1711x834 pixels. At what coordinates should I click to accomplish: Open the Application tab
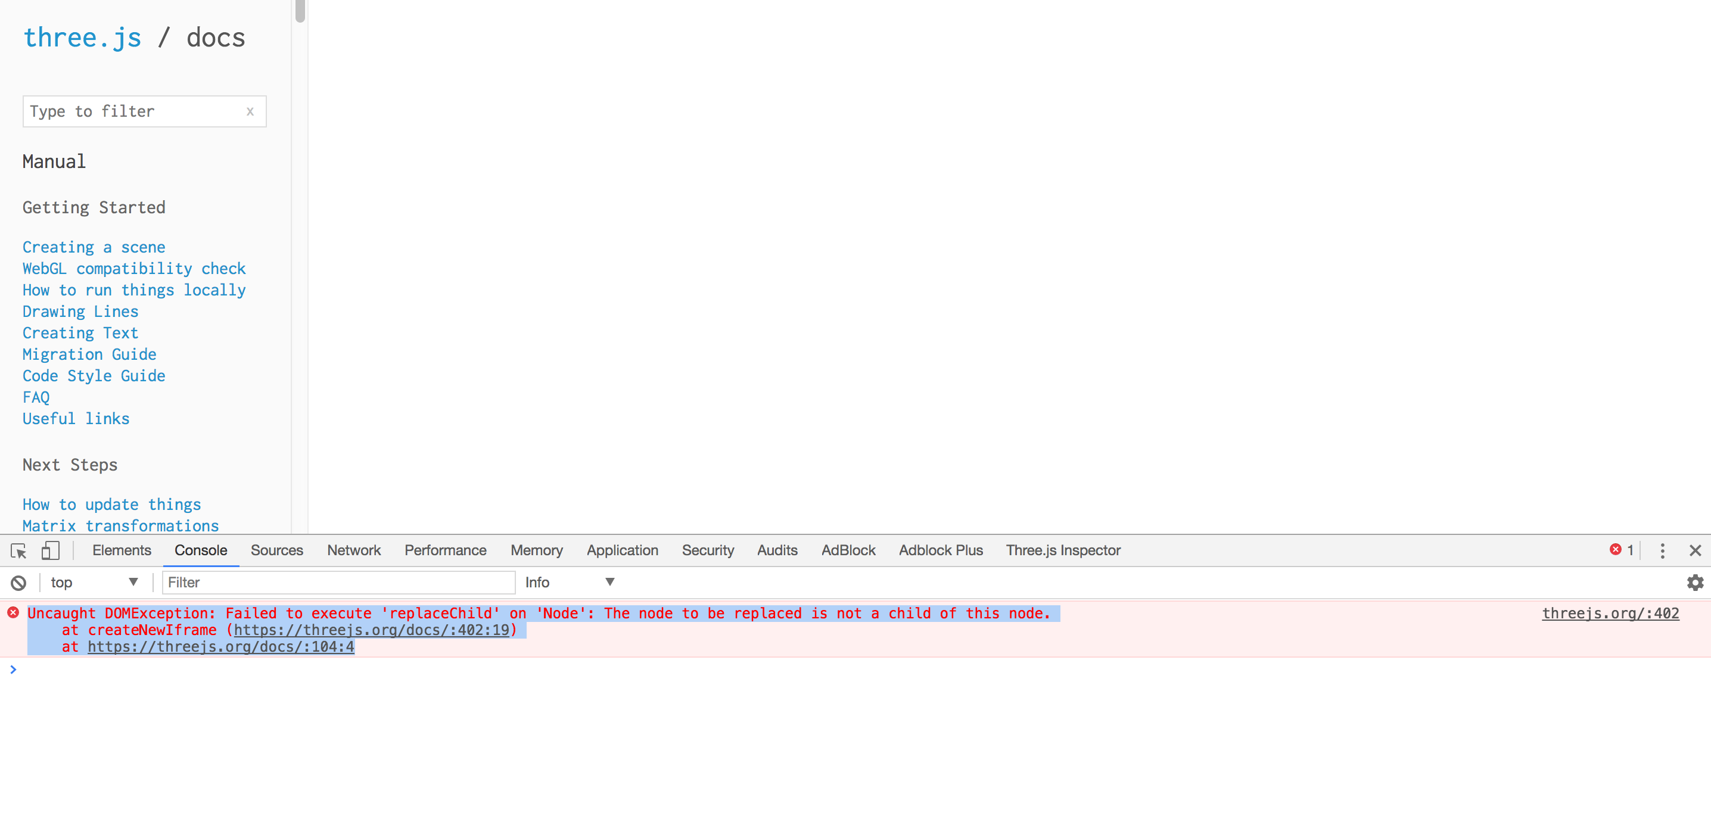[623, 550]
